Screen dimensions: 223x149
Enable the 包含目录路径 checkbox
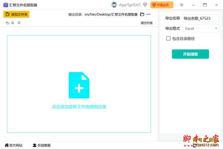click(x=169, y=39)
